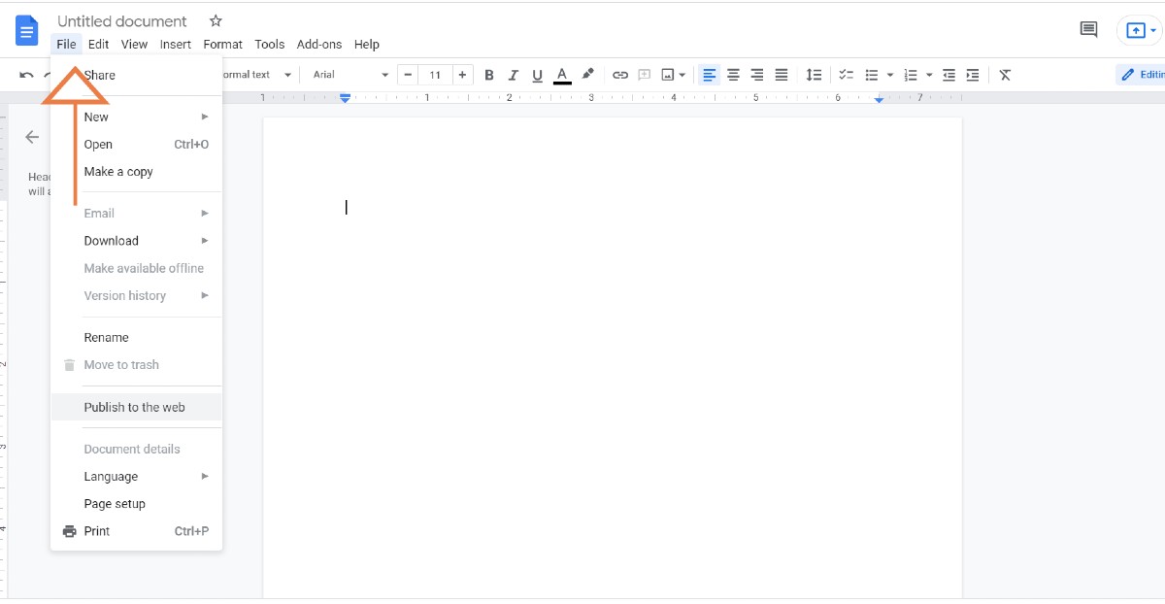Apply italic formatting
The image size is (1165, 604).
point(514,74)
